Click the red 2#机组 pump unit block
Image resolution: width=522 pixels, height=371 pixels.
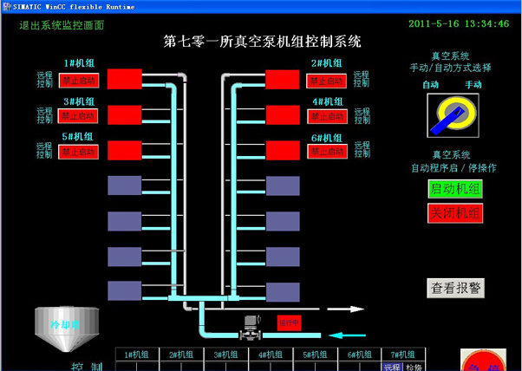tap(282, 79)
